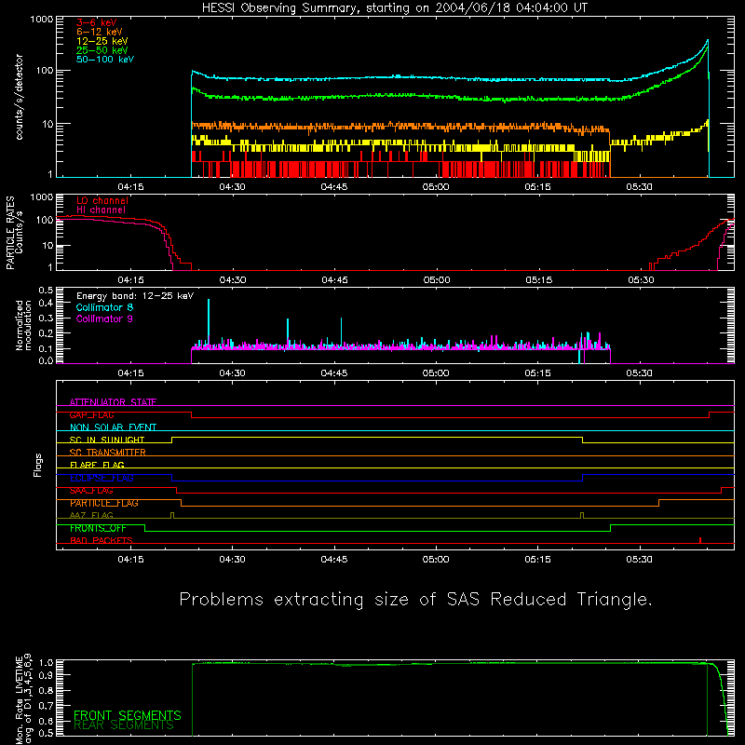Click the 'Problems extracting size of SAS Reduced Triangle' message
The width and height of the screenshot is (745, 745).
pos(415,600)
